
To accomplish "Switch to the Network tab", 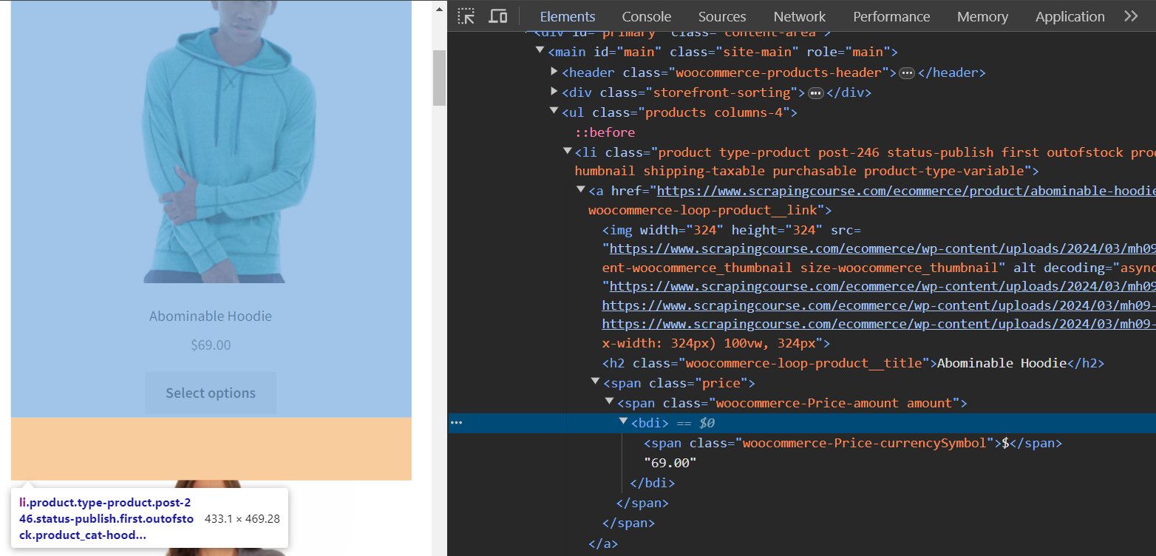I will click(x=799, y=16).
